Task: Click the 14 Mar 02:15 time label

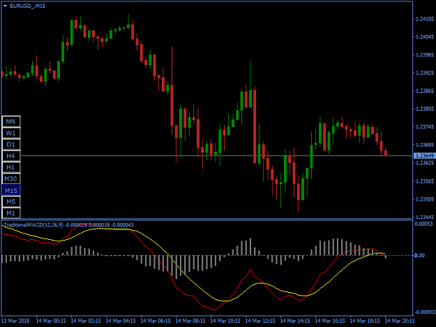Action: point(86,321)
